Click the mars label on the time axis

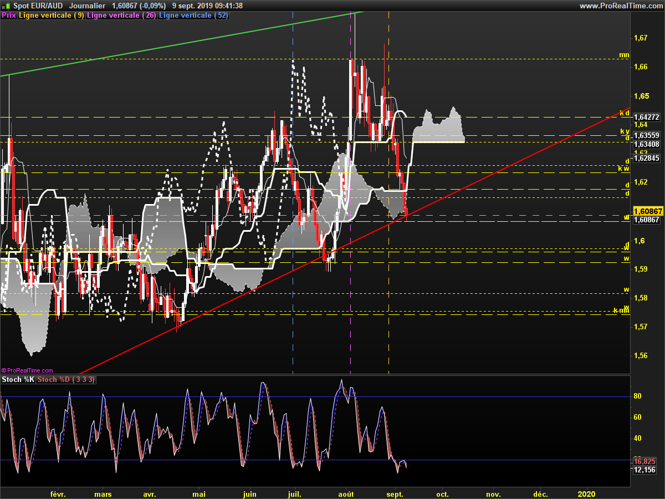click(103, 493)
